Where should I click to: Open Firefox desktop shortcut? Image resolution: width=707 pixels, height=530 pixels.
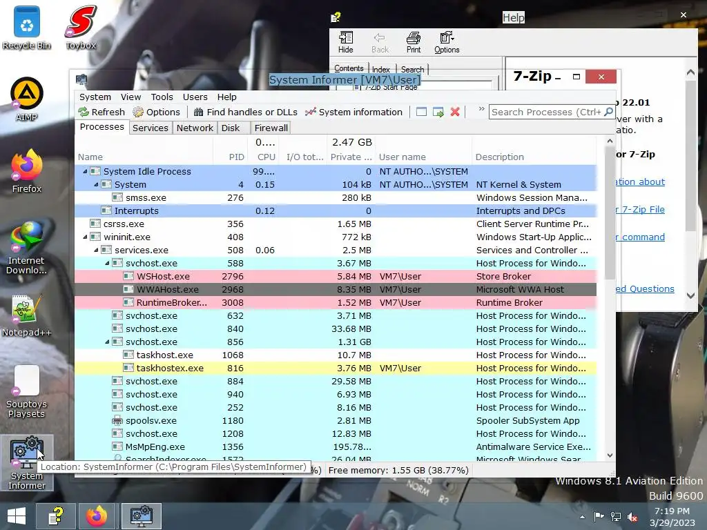(x=27, y=171)
